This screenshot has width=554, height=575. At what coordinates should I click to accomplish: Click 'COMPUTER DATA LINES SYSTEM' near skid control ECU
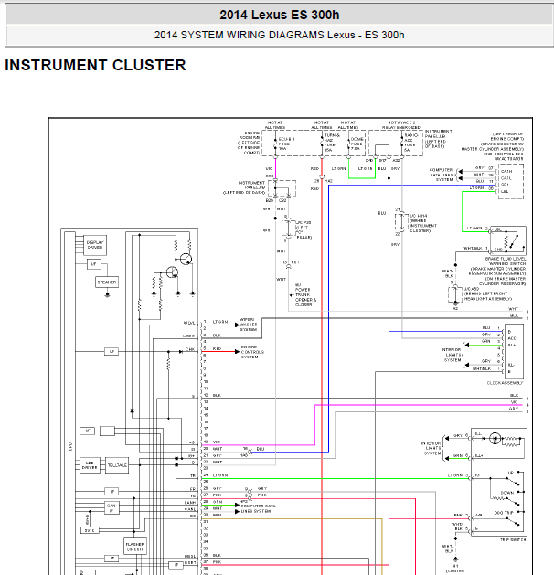[x=442, y=175]
